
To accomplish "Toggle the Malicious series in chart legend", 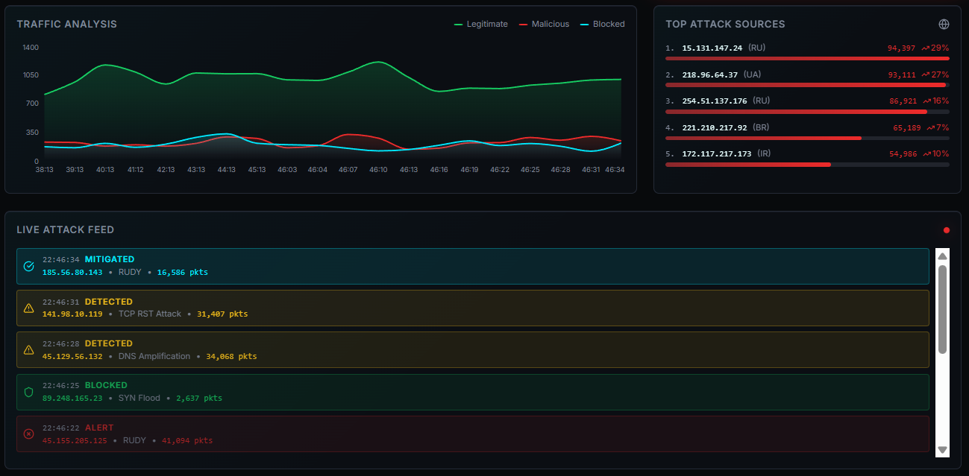I will [x=544, y=24].
